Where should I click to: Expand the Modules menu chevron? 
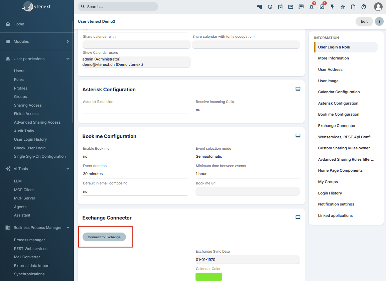68,41
